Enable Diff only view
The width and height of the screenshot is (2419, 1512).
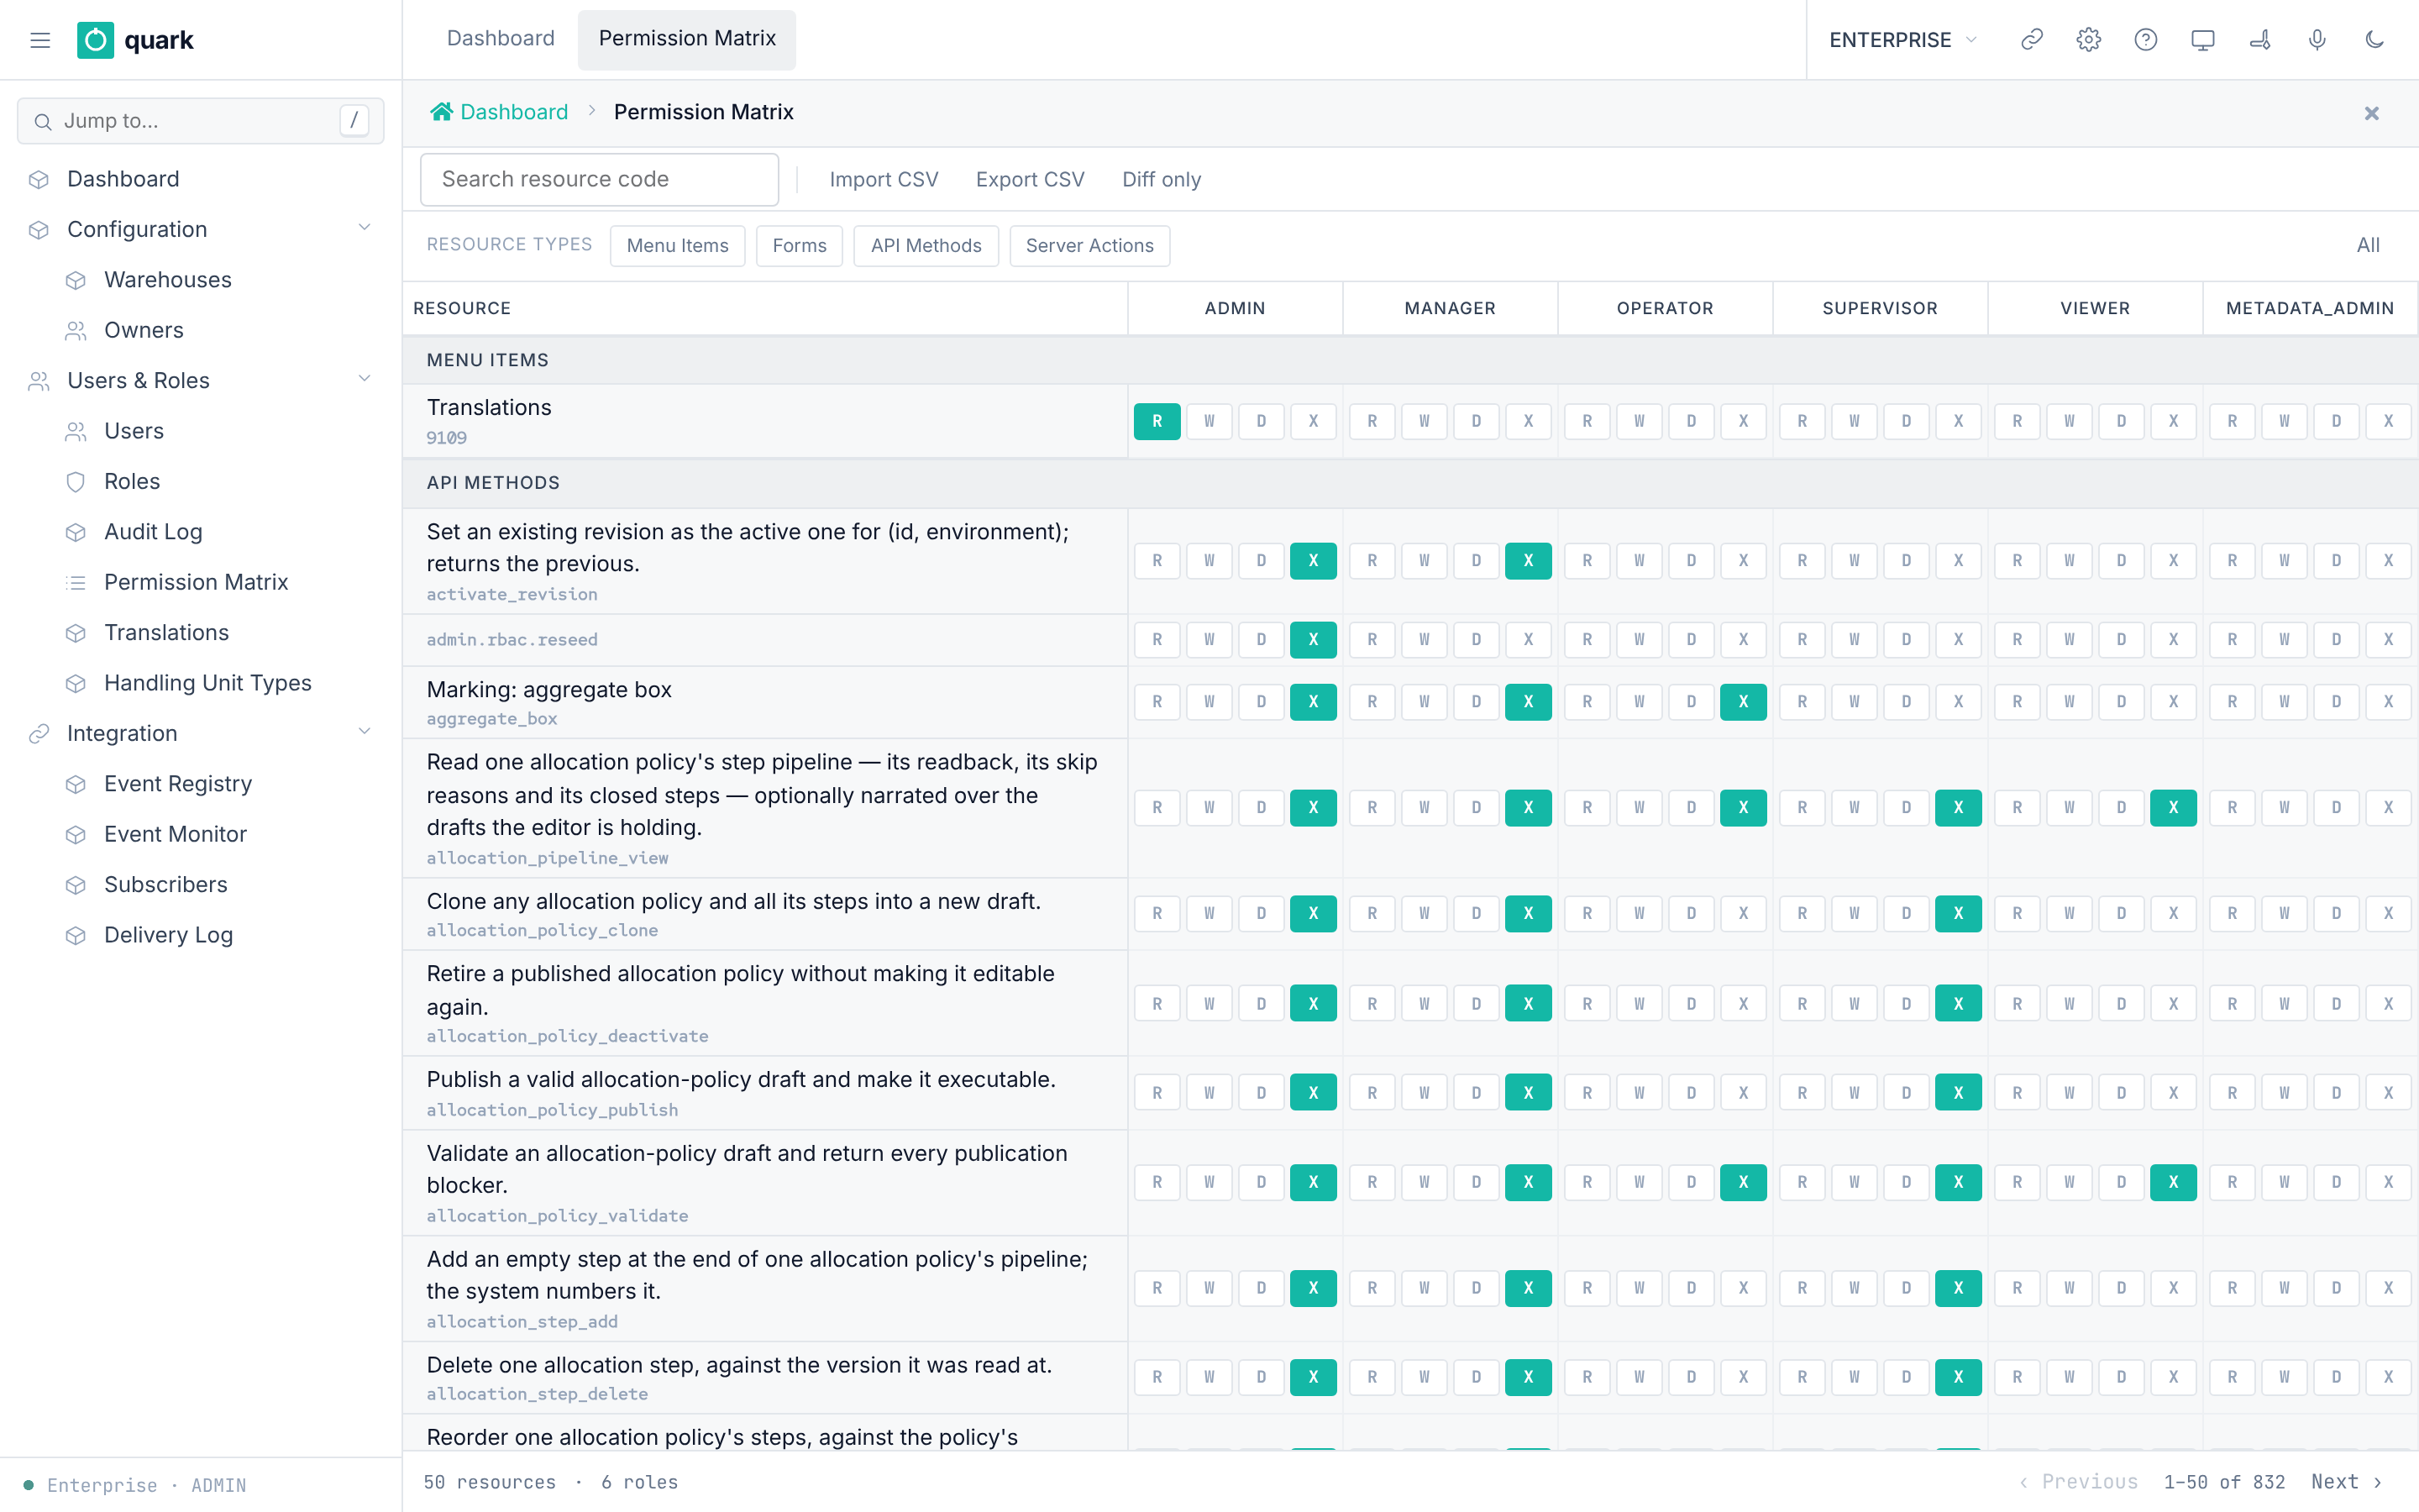pyautogui.click(x=1161, y=180)
